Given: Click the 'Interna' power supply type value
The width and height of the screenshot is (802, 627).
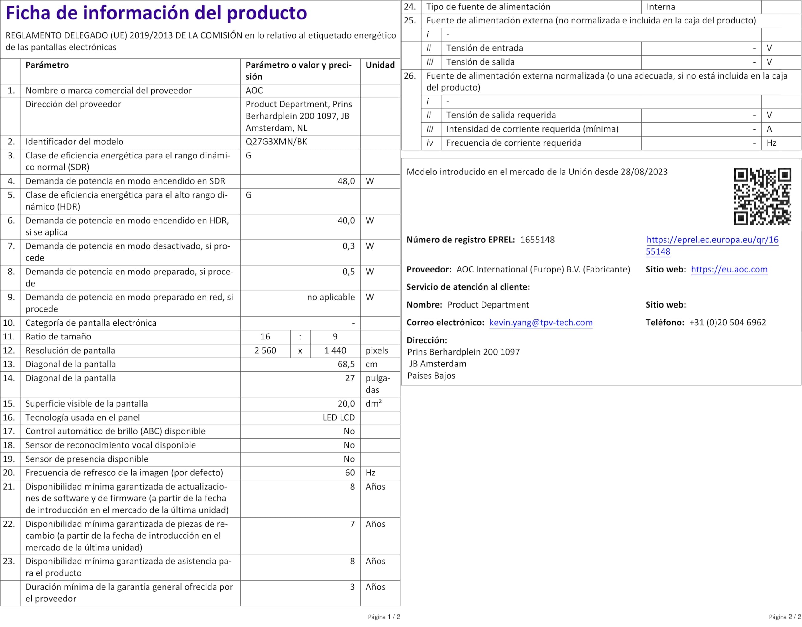Looking at the screenshot, I should pos(661,7).
